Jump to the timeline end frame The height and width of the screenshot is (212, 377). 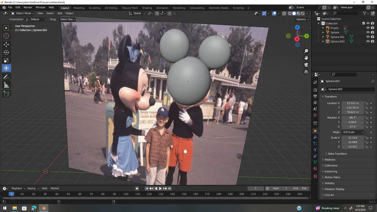tap(170, 189)
